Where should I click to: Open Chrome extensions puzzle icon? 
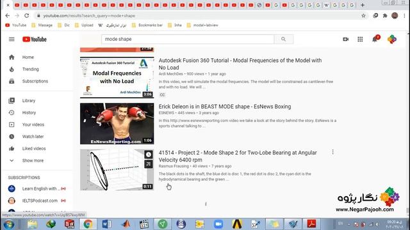pos(385,15)
